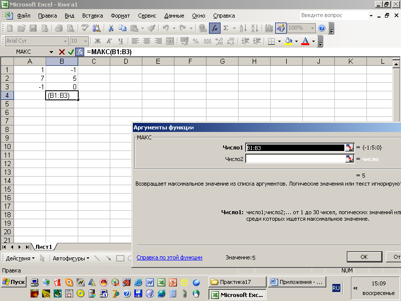This screenshot has width=401, height=301.
Task: Toggle Bold formatting button Ж
Action: tap(97, 41)
